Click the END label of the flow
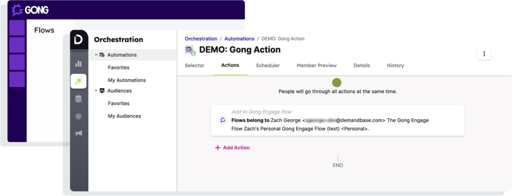The height and width of the screenshot is (196, 512). [337, 166]
